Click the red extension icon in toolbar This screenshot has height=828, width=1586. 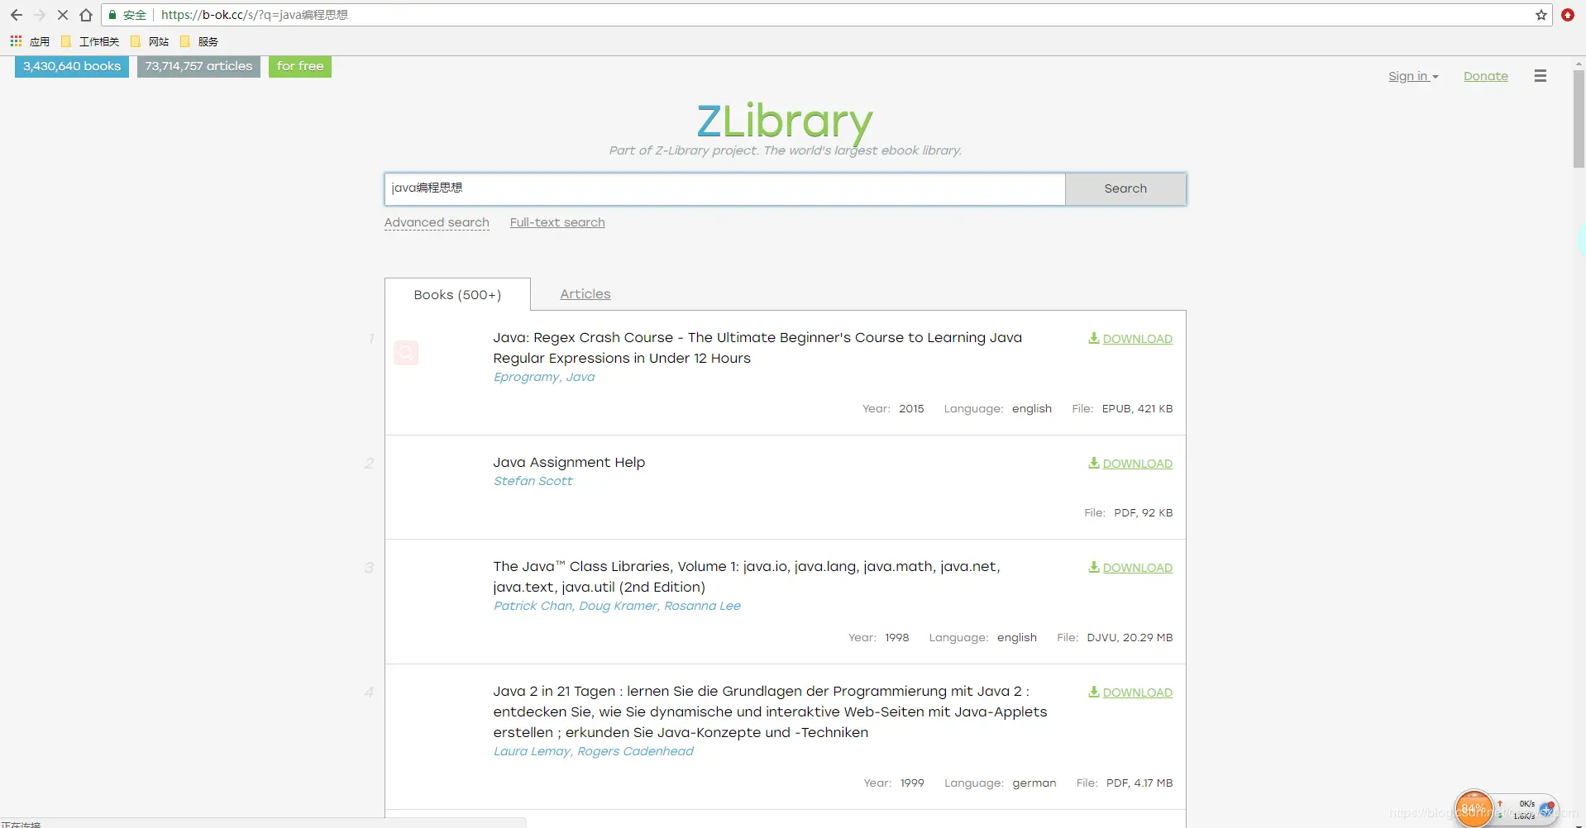pos(1568,15)
